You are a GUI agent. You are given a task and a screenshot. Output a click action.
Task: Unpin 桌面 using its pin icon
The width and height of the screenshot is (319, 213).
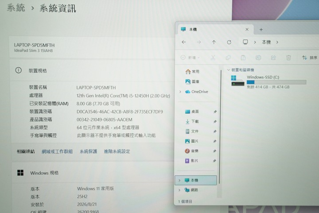pyautogui.click(x=215, y=112)
